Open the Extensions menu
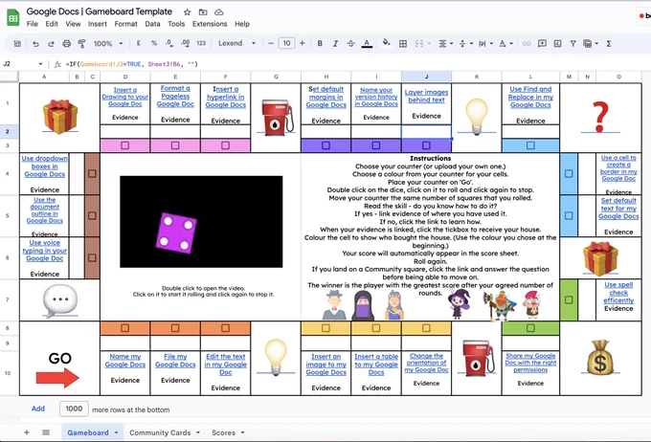The image size is (651, 442). pos(210,24)
